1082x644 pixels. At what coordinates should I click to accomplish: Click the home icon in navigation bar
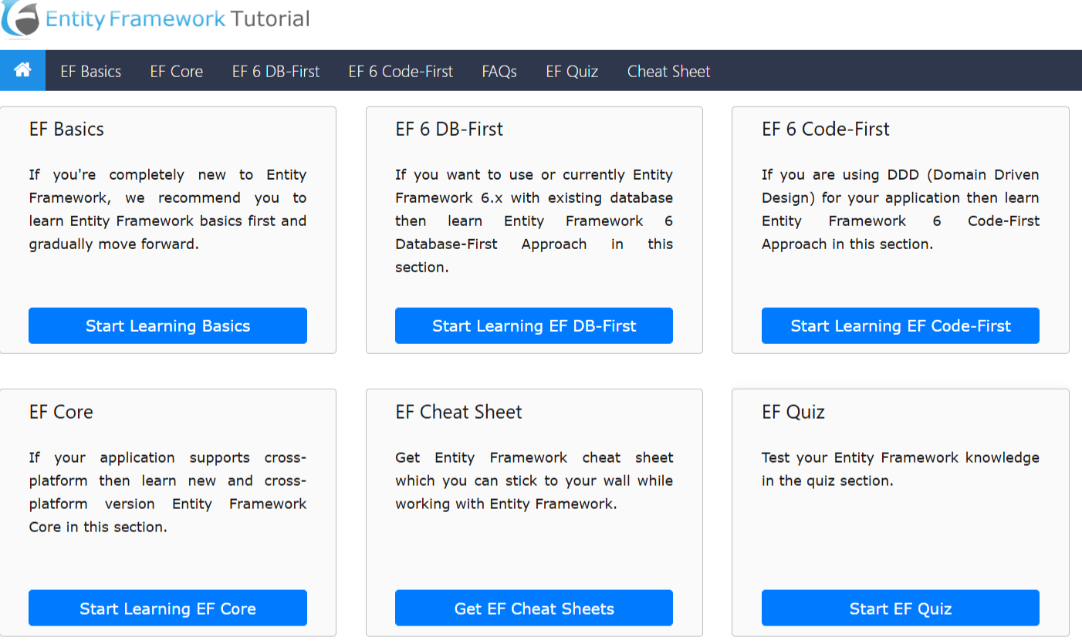coord(22,70)
